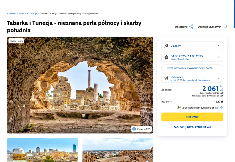Open the Afryka breadcrumb link
This screenshot has width=235, height=162.
(x=22, y=13)
